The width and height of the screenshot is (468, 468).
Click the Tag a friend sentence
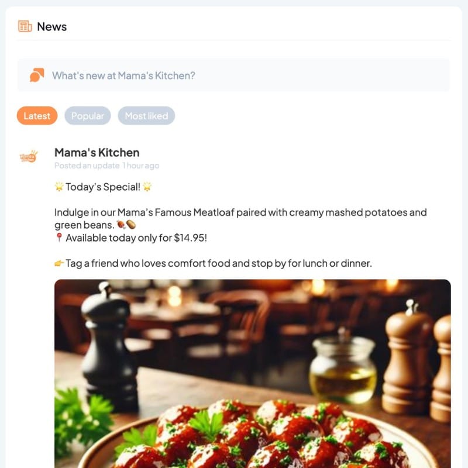(x=219, y=263)
